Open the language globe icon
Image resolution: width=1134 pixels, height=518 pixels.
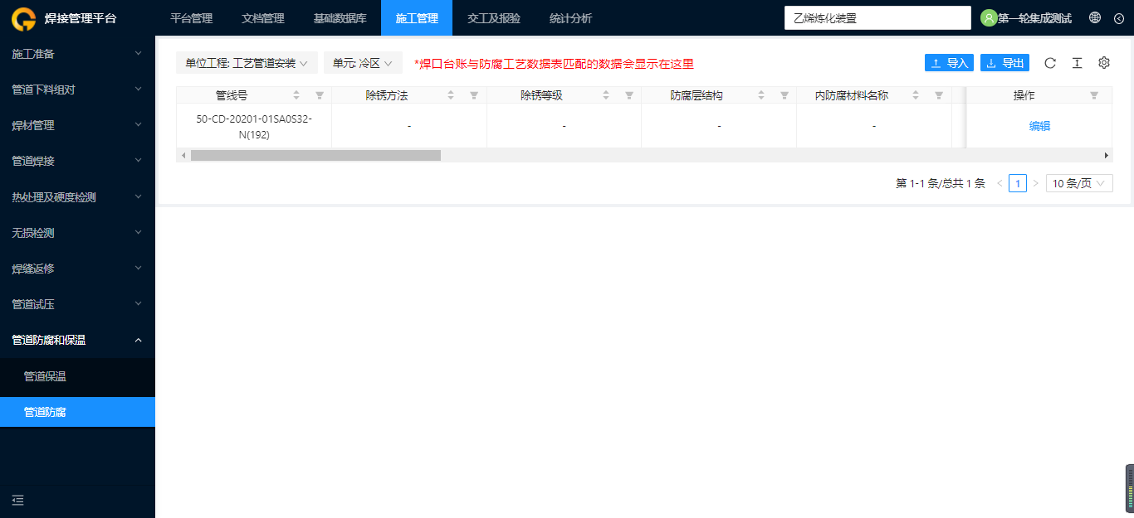pyautogui.click(x=1095, y=17)
